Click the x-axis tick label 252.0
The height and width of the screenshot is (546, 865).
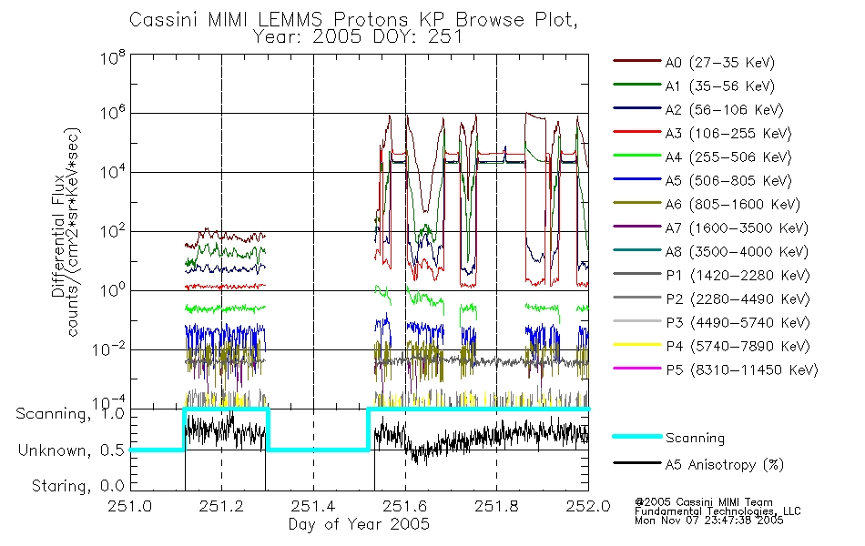point(588,506)
